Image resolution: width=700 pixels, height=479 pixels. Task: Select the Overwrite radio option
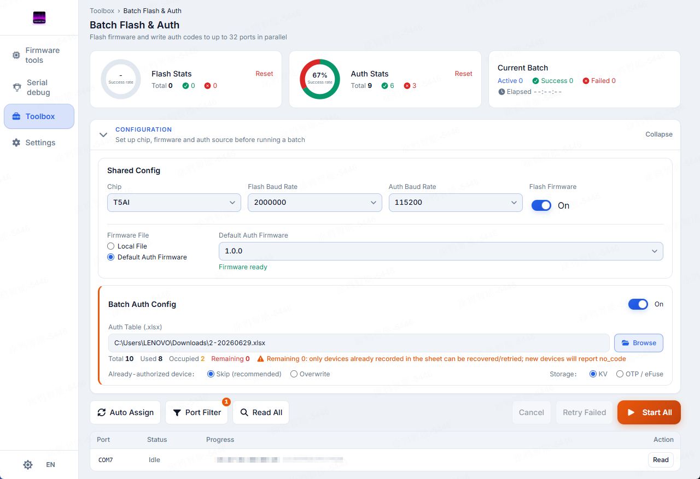pyautogui.click(x=294, y=374)
